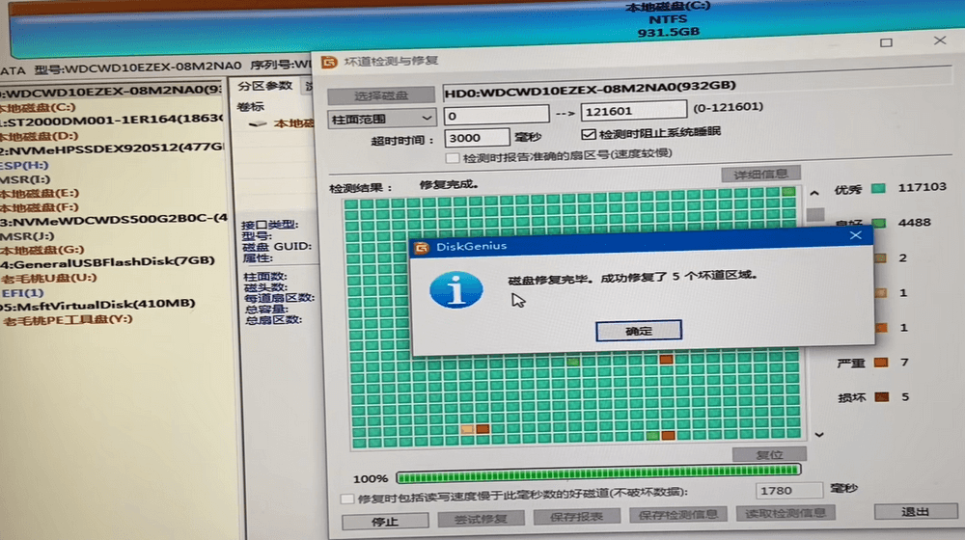This screenshot has height=540, width=965.
Task: Click the DiskGenius logo in 坏道检测与修复 title bar
Action: (x=329, y=62)
